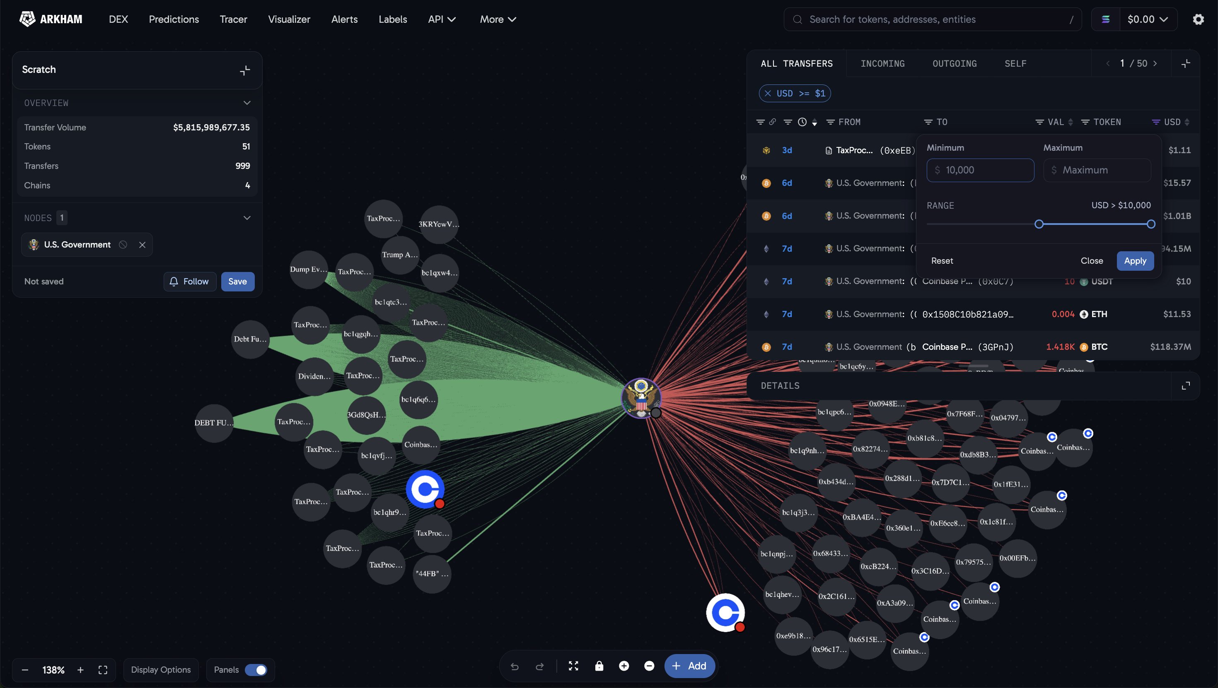Save the Scratch graph
This screenshot has width=1218, height=688.
coord(237,281)
